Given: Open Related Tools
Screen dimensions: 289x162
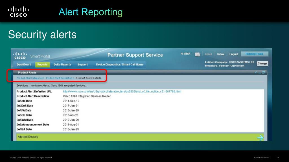Looking at the screenshot, I should pyautogui.click(x=255, y=54).
